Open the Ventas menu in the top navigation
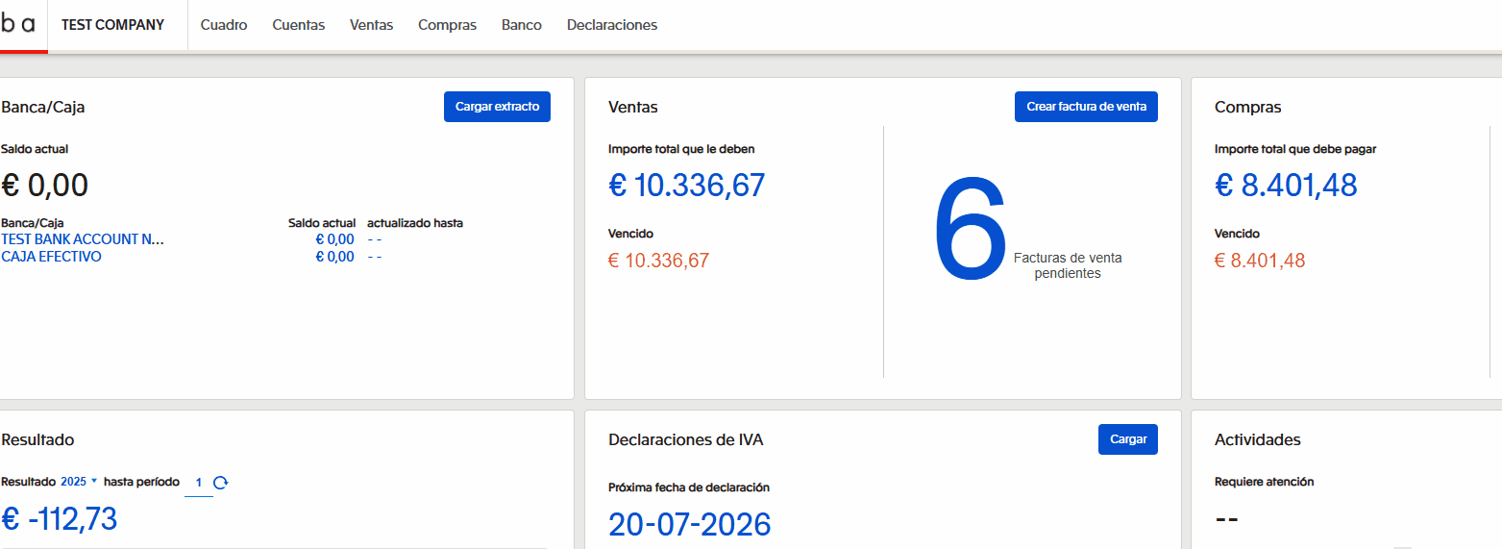1502x549 pixels. click(x=371, y=25)
